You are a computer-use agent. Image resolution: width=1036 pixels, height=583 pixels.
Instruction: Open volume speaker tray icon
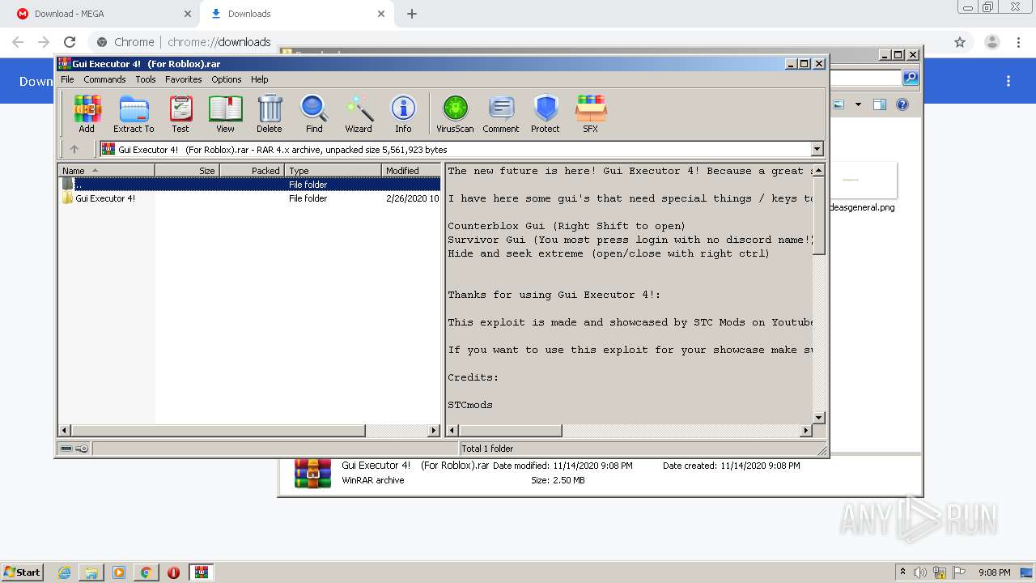(920, 572)
